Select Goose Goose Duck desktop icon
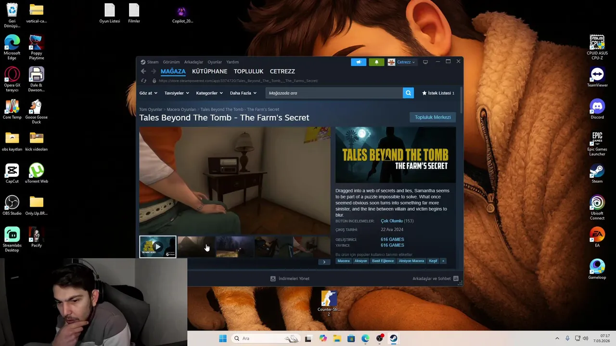This screenshot has height=346, width=616. 37,112
